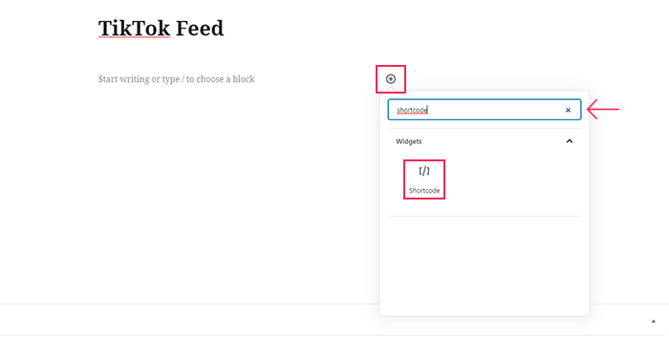Clear the block search with the X icon

pos(568,110)
